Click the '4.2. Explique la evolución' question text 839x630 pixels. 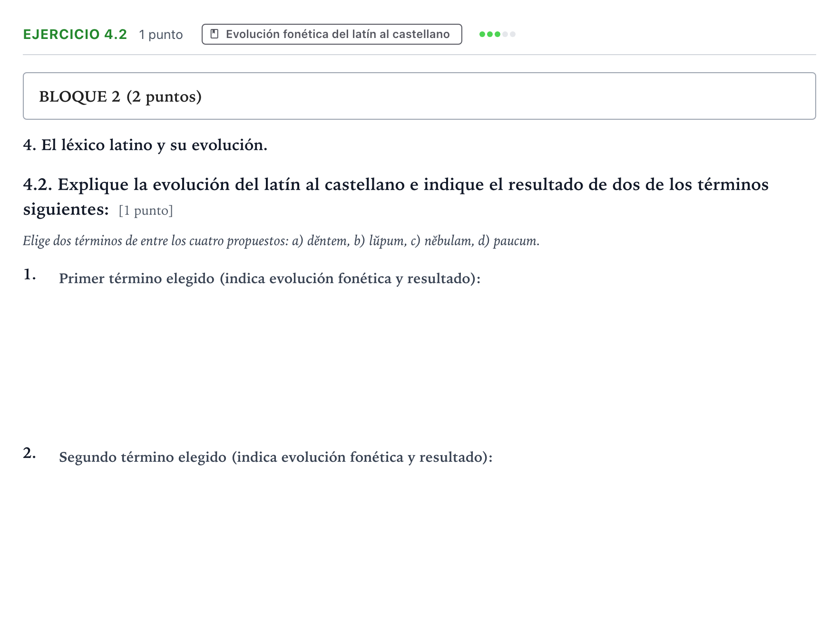(395, 197)
